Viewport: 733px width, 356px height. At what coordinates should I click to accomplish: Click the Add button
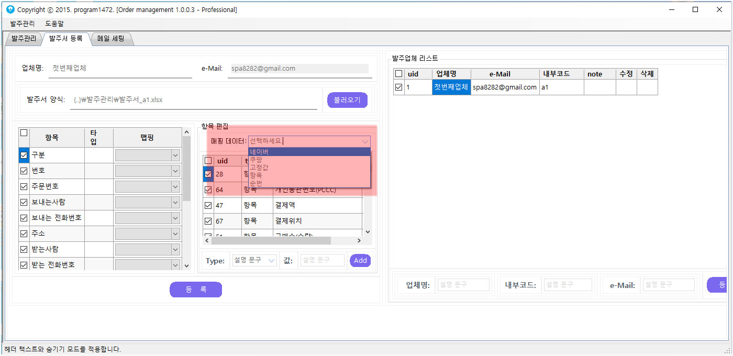[x=360, y=260]
